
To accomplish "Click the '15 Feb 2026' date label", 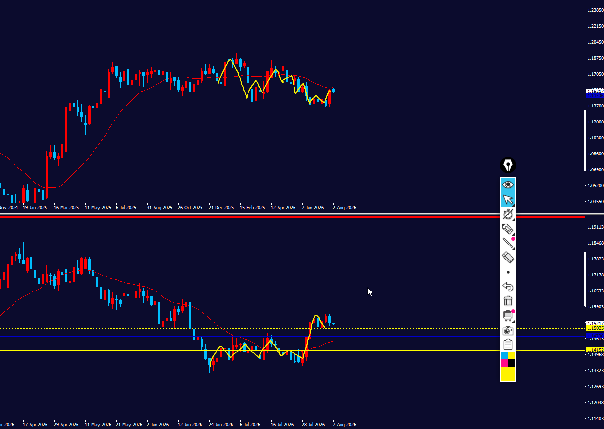I will pyautogui.click(x=252, y=208).
